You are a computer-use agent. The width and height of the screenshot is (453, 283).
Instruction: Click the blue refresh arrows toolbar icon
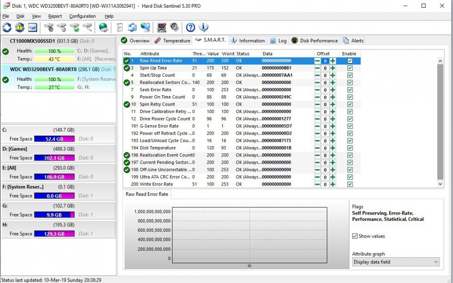click(x=7, y=28)
